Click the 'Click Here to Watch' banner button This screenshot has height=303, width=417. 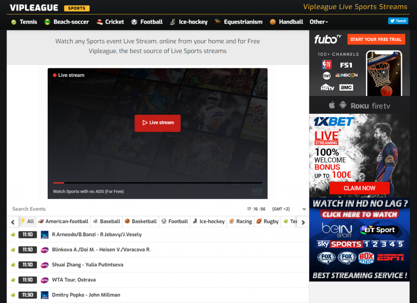[x=359, y=214]
